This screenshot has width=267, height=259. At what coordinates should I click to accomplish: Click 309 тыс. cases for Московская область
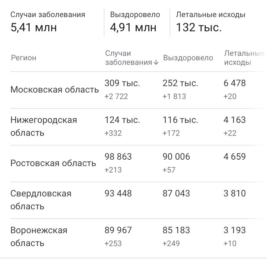click(x=122, y=83)
